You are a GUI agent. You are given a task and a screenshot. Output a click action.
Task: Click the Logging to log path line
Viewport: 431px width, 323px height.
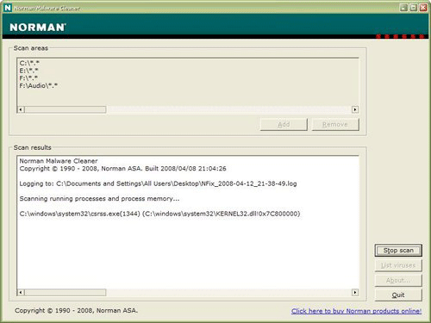[158, 183]
